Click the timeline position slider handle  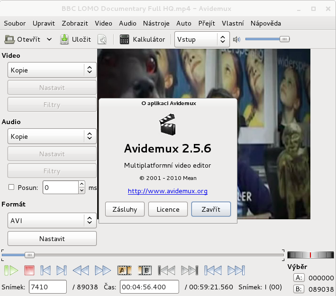click(x=29, y=255)
